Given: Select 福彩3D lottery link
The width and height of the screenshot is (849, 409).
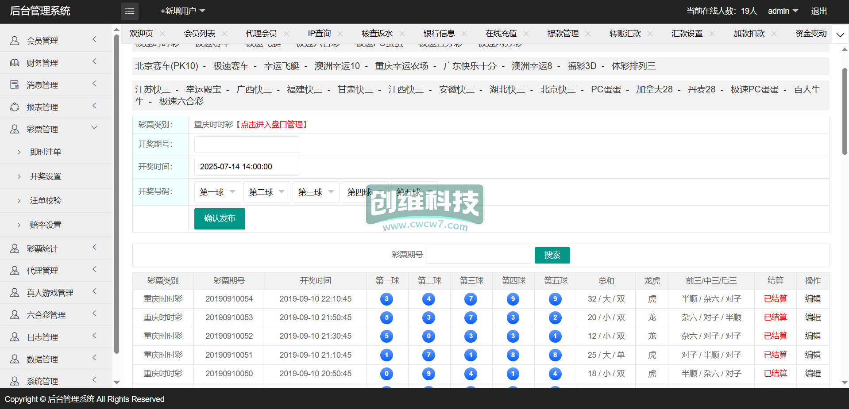Looking at the screenshot, I should pos(582,66).
